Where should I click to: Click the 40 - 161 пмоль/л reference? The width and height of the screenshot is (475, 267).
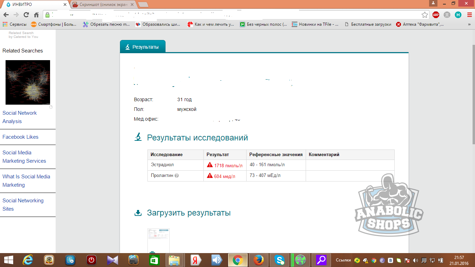click(x=267, y=164)
